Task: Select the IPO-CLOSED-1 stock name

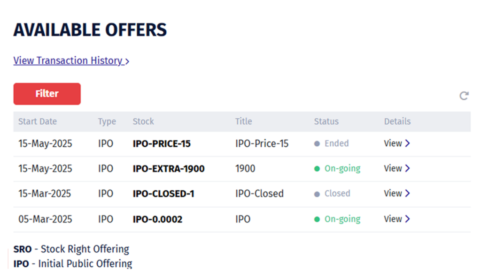Action: coord(163,194)
